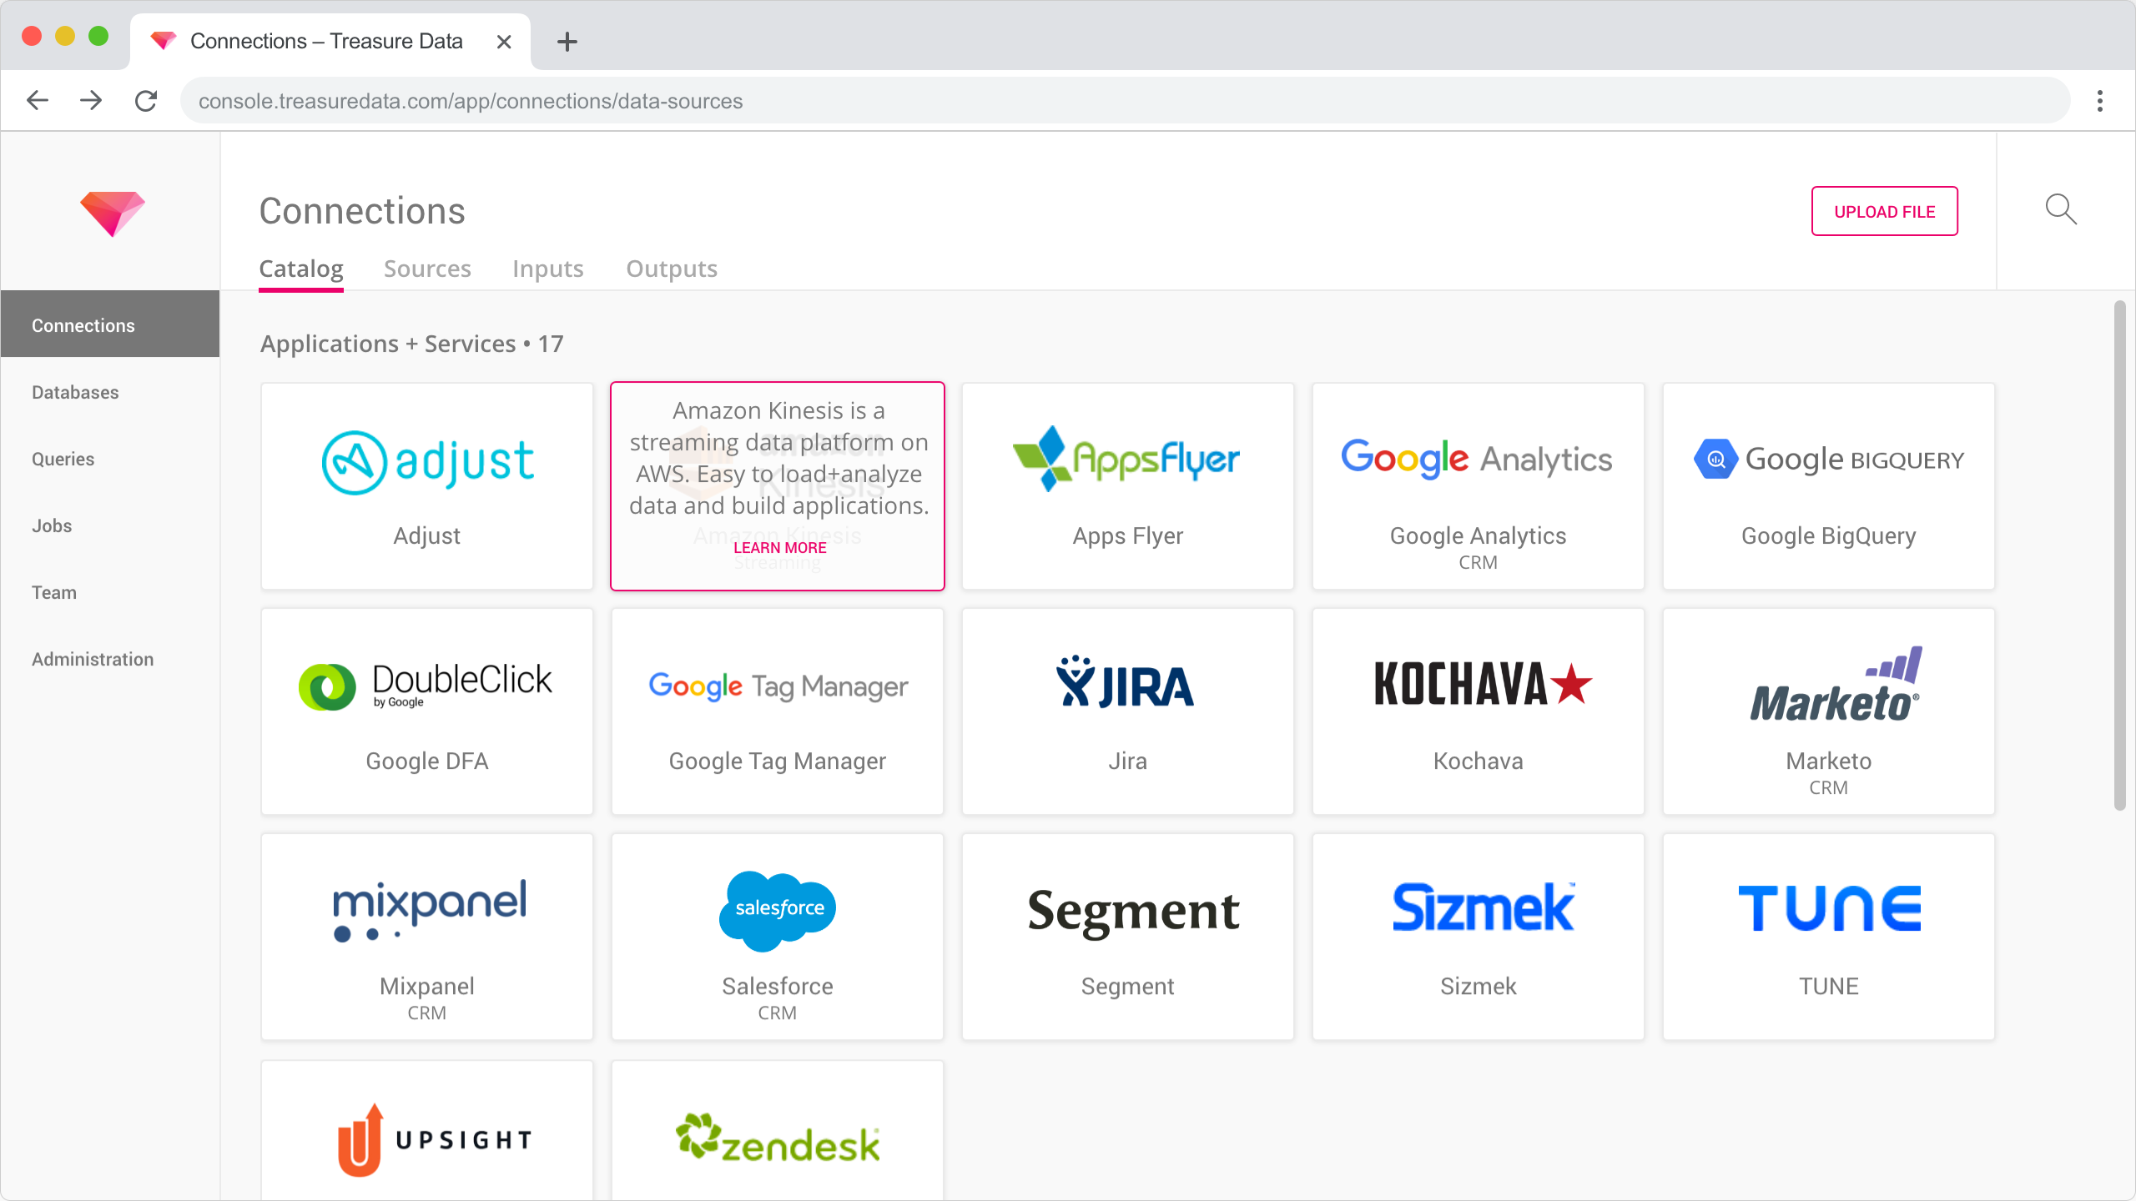Select the Jira connector logo
This screenshot has height=1201, width=2136.
point(1126,683)
